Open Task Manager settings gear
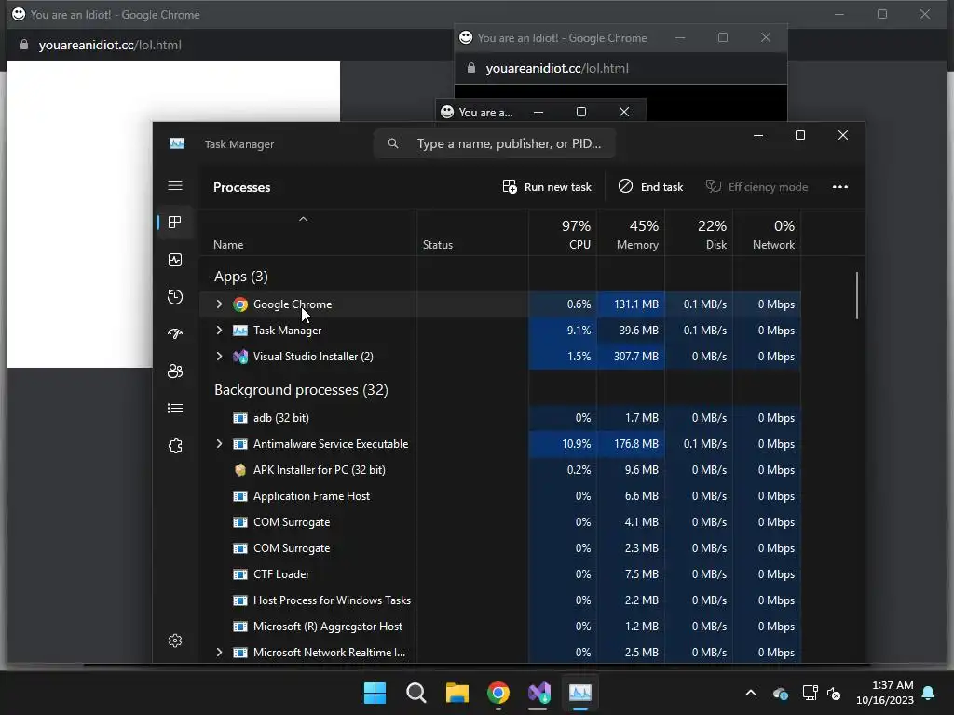The image size is (954, 715). click(175, 641)
